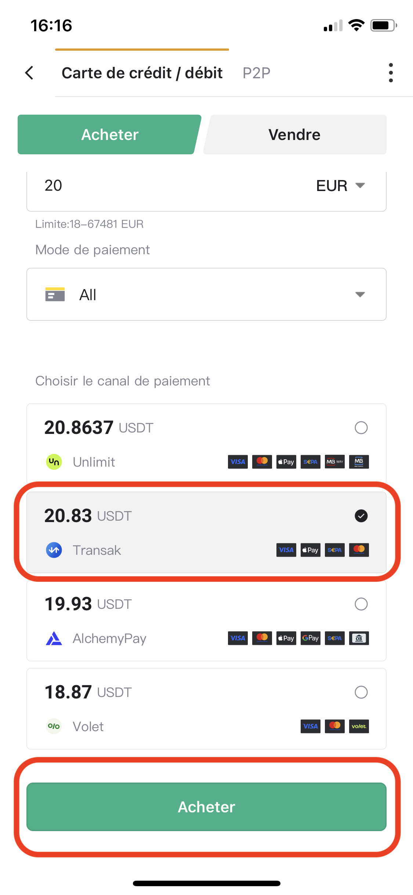This screenshot has width=413, height=895.
Task: Switch to the P2P tab
Action: point(256,73)
